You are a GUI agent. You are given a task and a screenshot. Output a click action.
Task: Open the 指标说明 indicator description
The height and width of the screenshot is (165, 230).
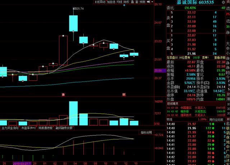pos(146,132)
